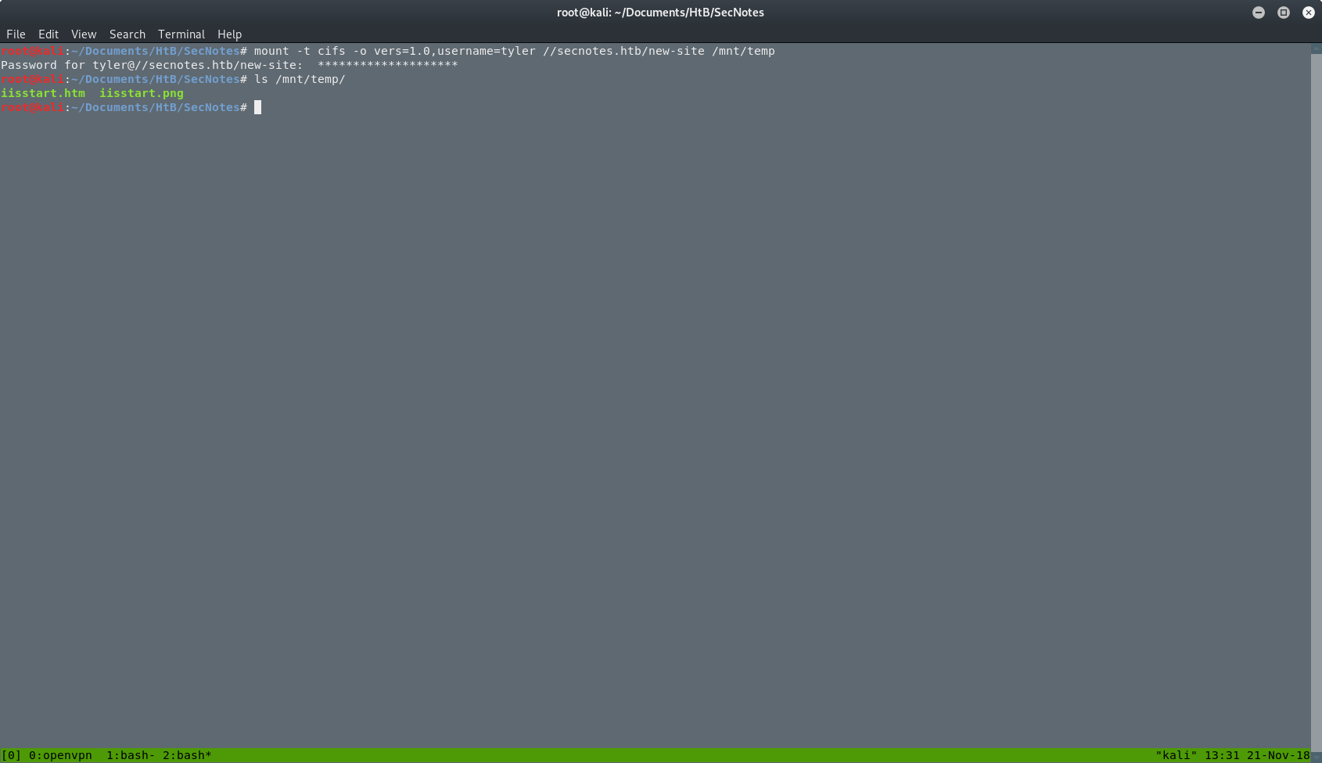
Task: Select active tmux window 2:bash*
Action: coord(187,755)
